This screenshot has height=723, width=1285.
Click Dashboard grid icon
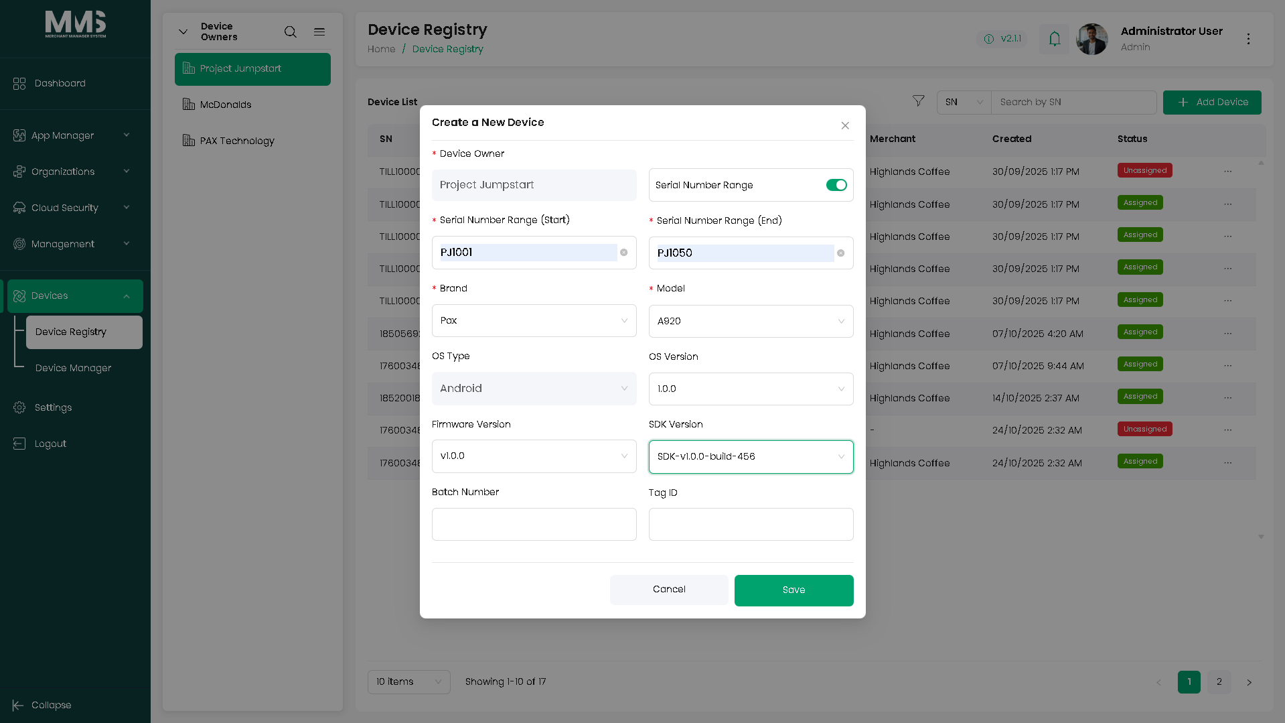19,83
